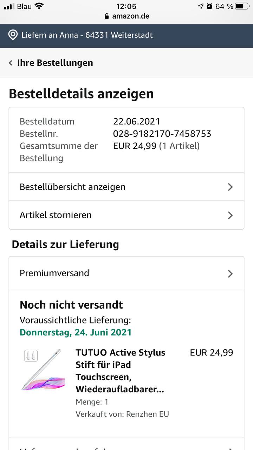Tap the location pin icon

click(13, 35)
